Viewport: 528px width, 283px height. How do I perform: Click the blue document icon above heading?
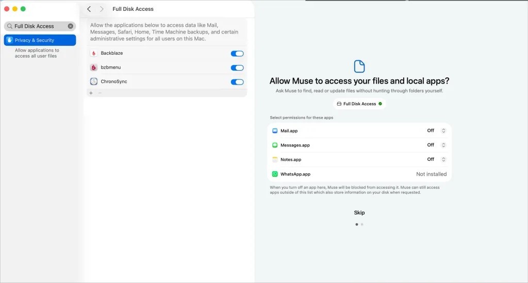coord(359,66)
